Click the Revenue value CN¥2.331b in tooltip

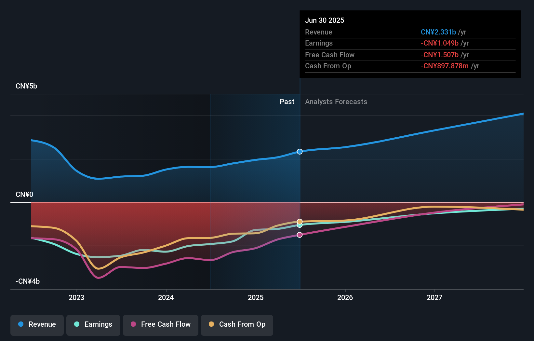[x=438, y=32]
